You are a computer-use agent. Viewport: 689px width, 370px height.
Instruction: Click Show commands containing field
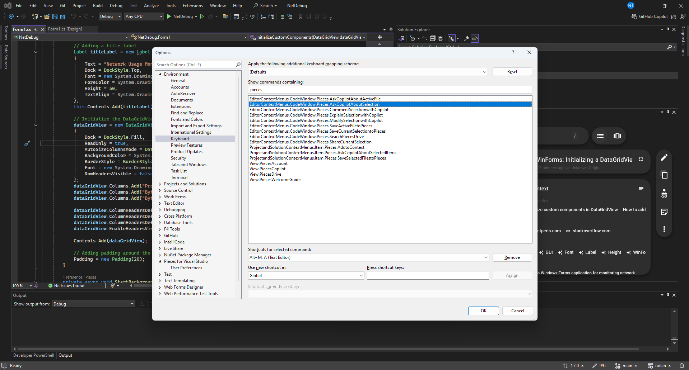(x=390, y=90)
